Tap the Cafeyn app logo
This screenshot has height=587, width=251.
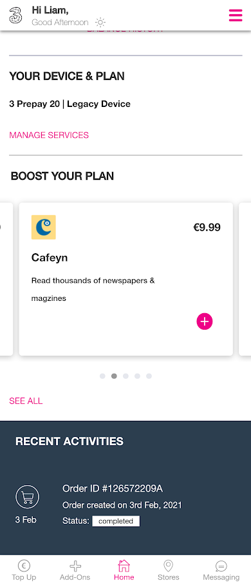click(43, 227)
